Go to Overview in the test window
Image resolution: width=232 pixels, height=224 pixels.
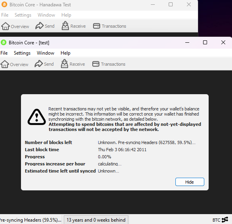click(x=15, y=64)
